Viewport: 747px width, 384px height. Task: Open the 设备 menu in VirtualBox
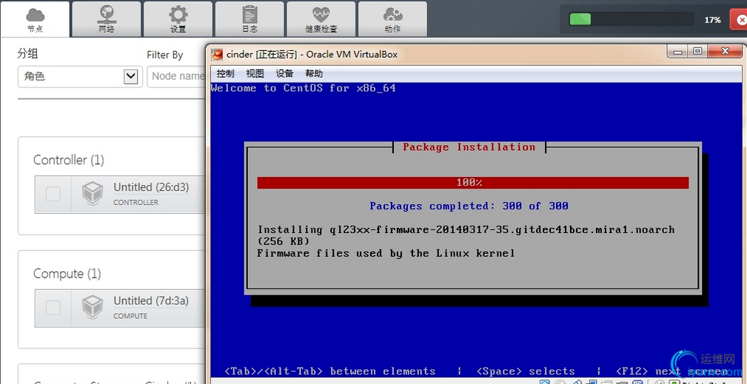pos(284,74)
